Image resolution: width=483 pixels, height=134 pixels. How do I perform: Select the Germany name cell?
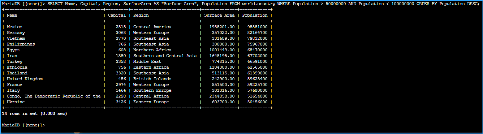pos(16,33)
